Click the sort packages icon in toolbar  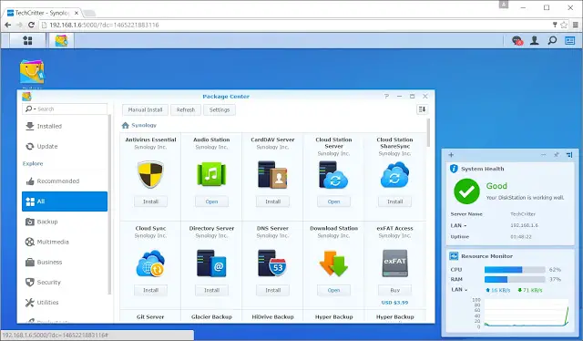[422, 109]
